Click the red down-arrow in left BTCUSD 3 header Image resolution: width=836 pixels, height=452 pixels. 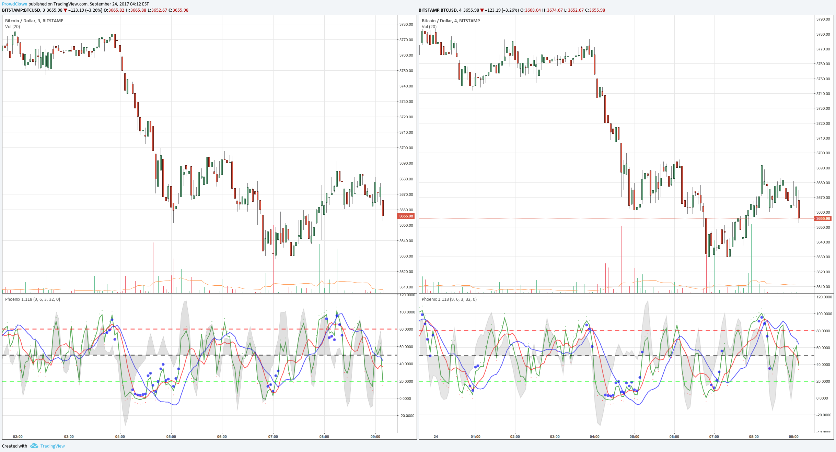pos(66,10)
